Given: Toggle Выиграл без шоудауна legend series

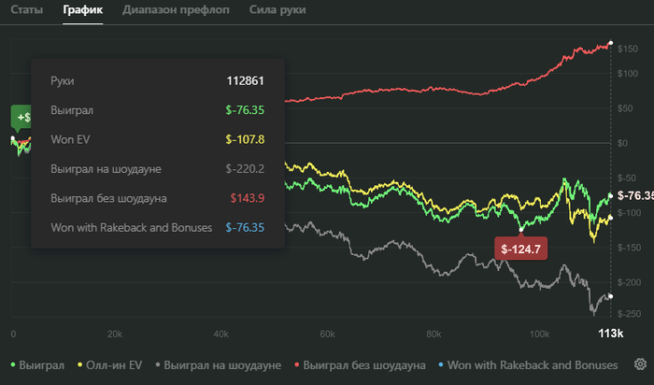Looking at the screenshot, I should point(360,365).
